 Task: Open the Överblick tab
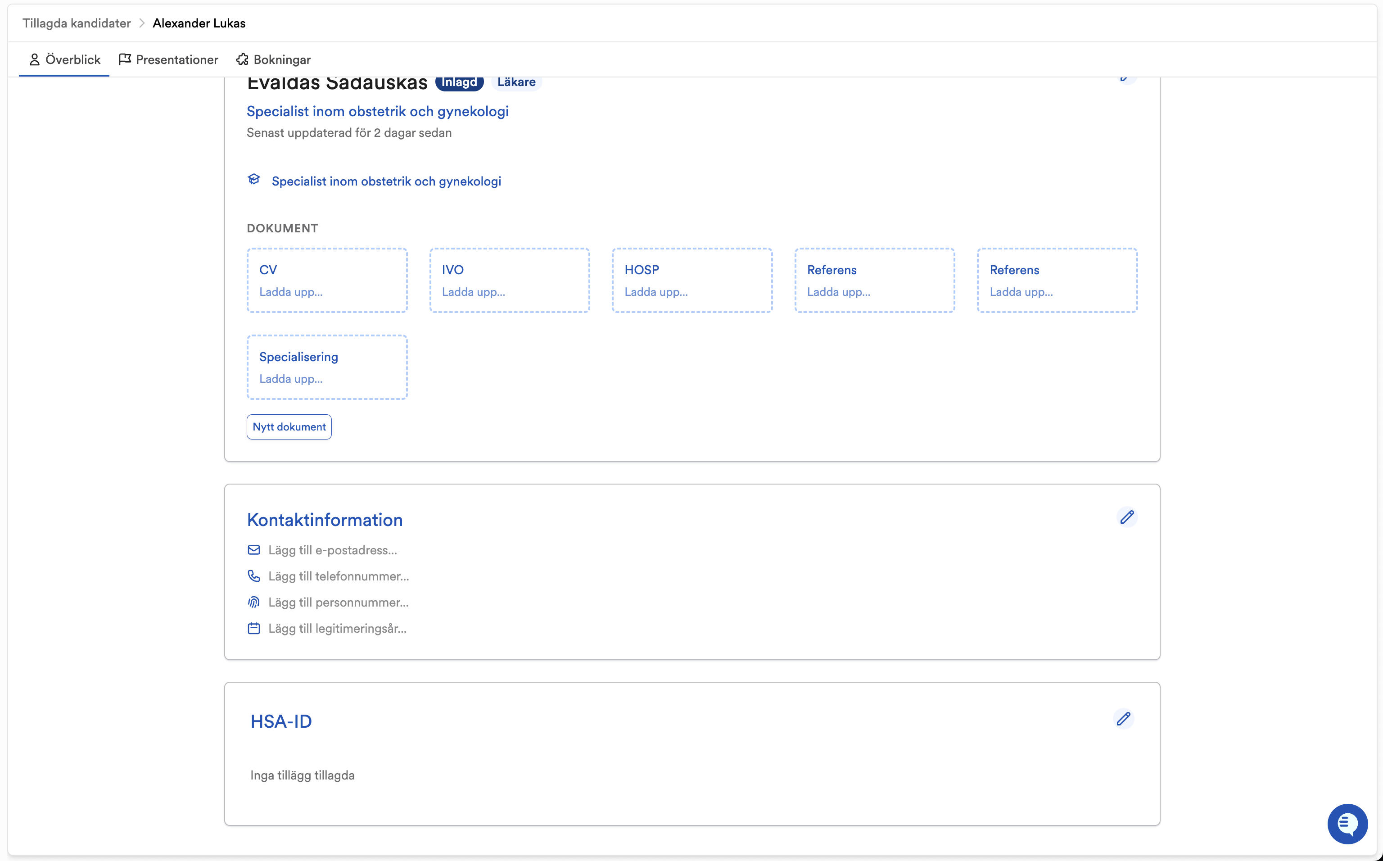64,59
